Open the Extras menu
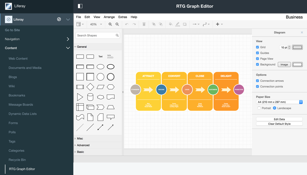307x175 pixels. coord(122,17)
